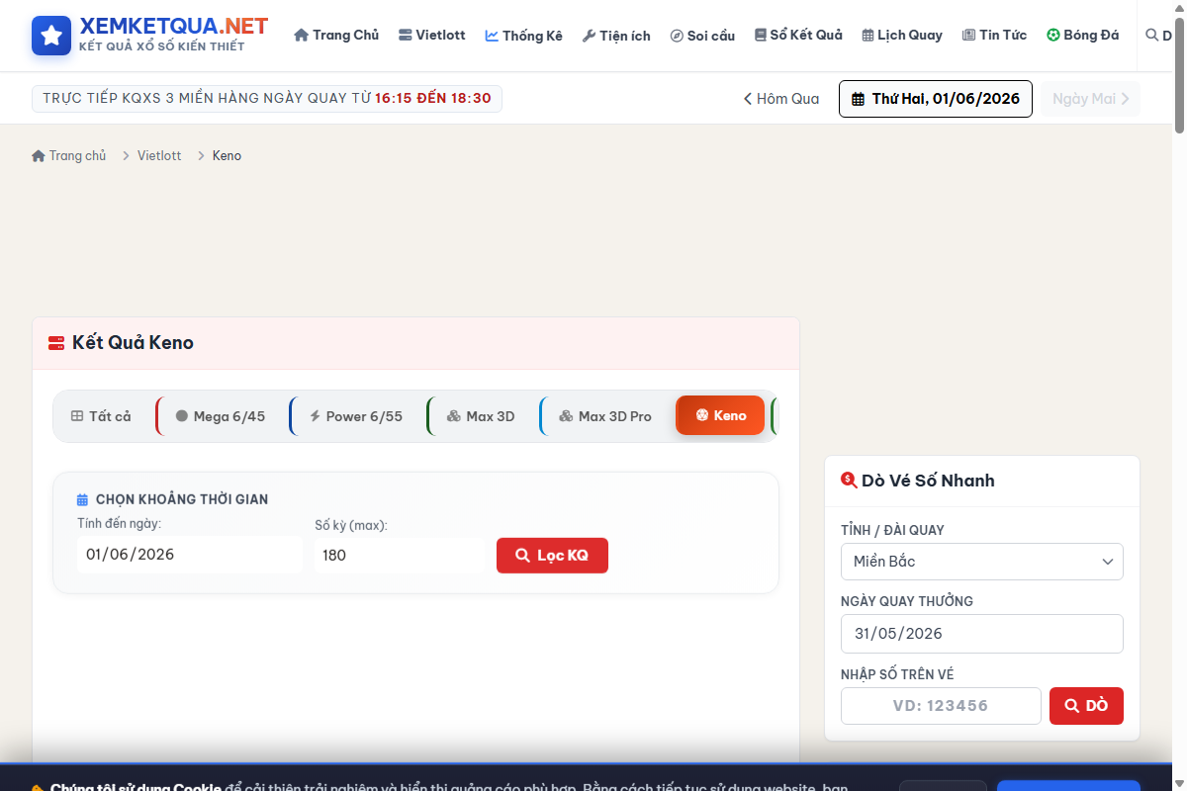Select the Keno tab
This screenshot has height=791, width=1187.
click(x=720, y=416)
